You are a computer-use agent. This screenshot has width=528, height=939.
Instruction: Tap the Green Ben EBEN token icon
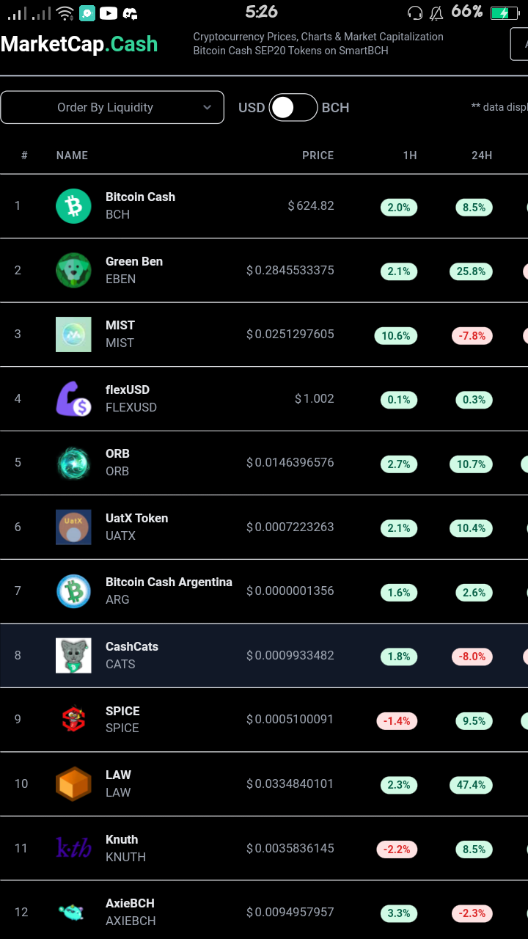(x=73, y=270)
